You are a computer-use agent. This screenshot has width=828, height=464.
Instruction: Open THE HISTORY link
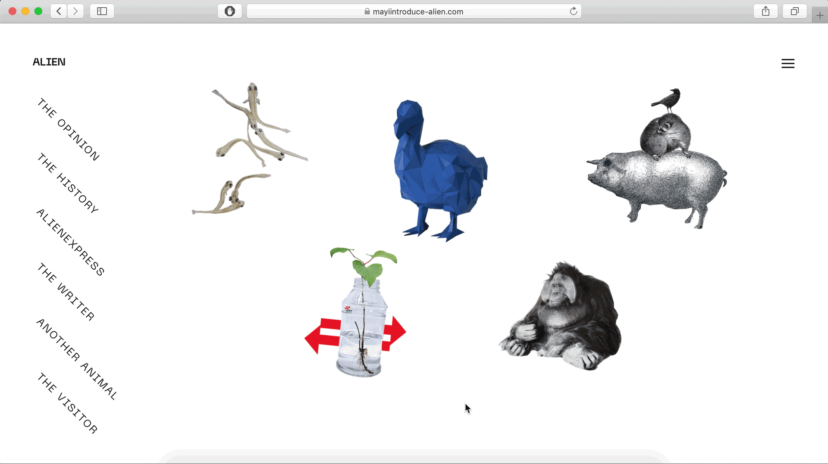click(68, 183)
